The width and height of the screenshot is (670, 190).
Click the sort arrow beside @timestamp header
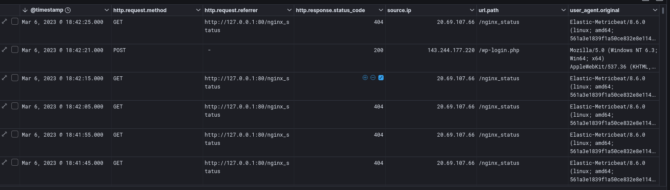(25, 10)
